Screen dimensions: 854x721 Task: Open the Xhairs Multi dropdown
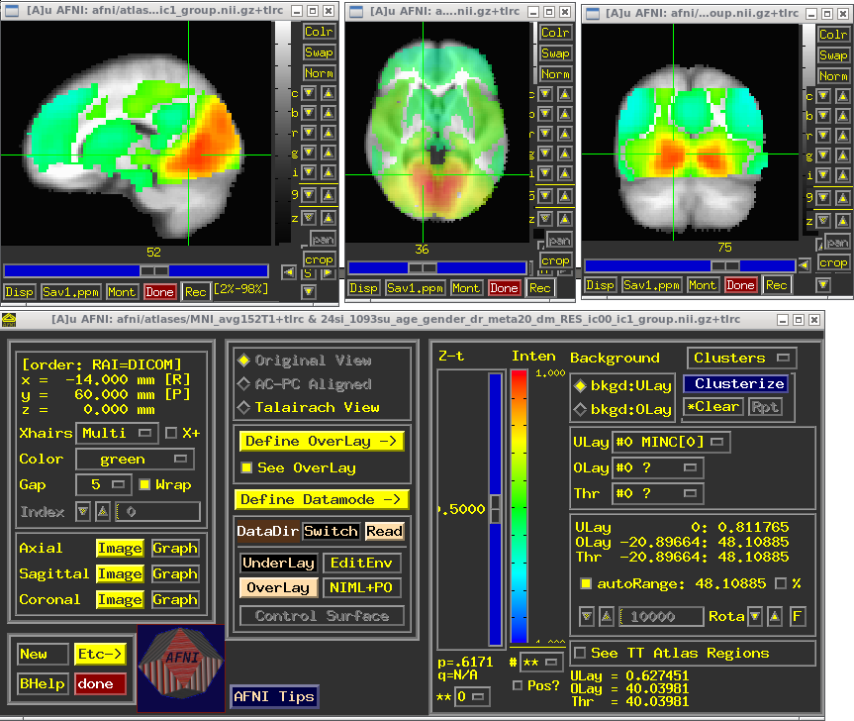tap(117, 433)
